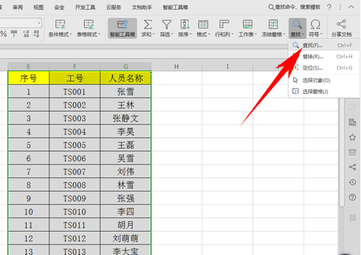Collapse the ribbon with the up chevron
Screen dimensions: 361x255
pos(351,7)
